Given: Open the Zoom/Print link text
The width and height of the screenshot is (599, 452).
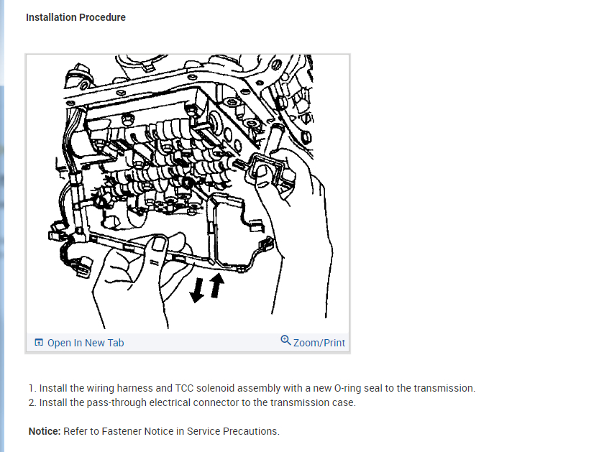Looking at the screenshot, I should click(319, 343).
